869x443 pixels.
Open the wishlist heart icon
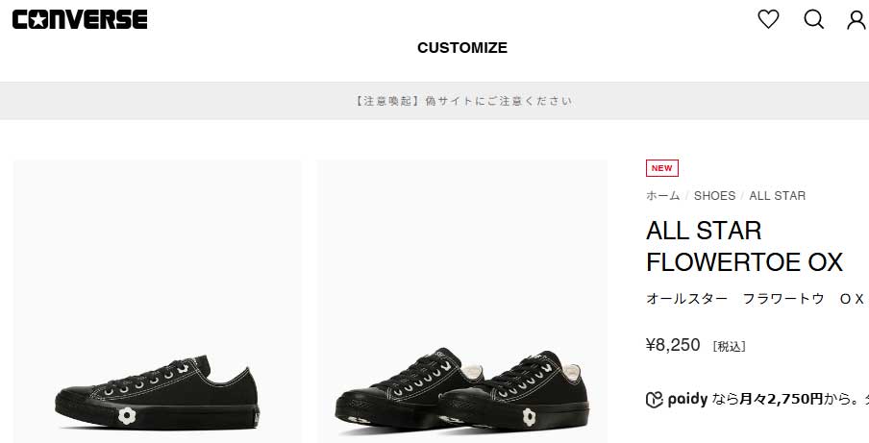tap(768, 19)
